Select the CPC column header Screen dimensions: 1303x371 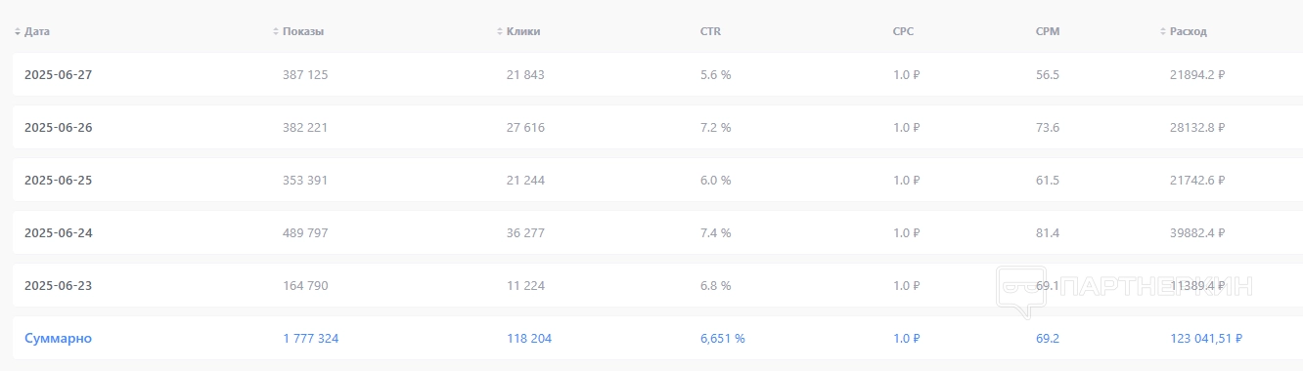pyautogui.click(x=903, y=31)
